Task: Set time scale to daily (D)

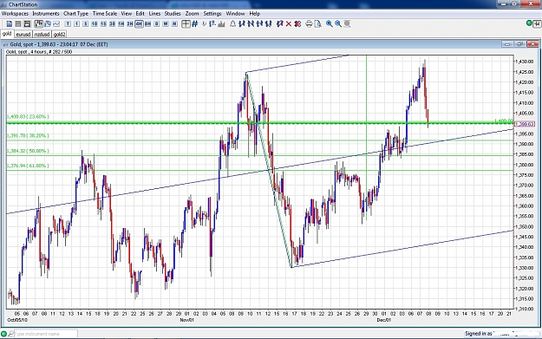Action: (x=157, y=24)
